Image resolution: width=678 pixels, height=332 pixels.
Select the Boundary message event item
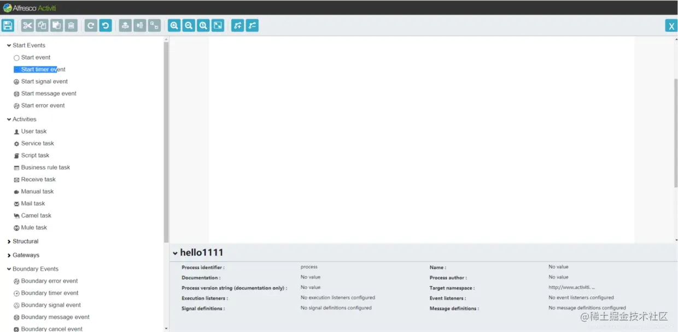[51, 317]
